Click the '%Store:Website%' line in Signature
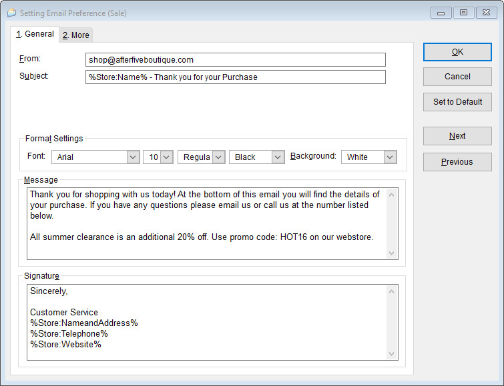 coord(65,344)
